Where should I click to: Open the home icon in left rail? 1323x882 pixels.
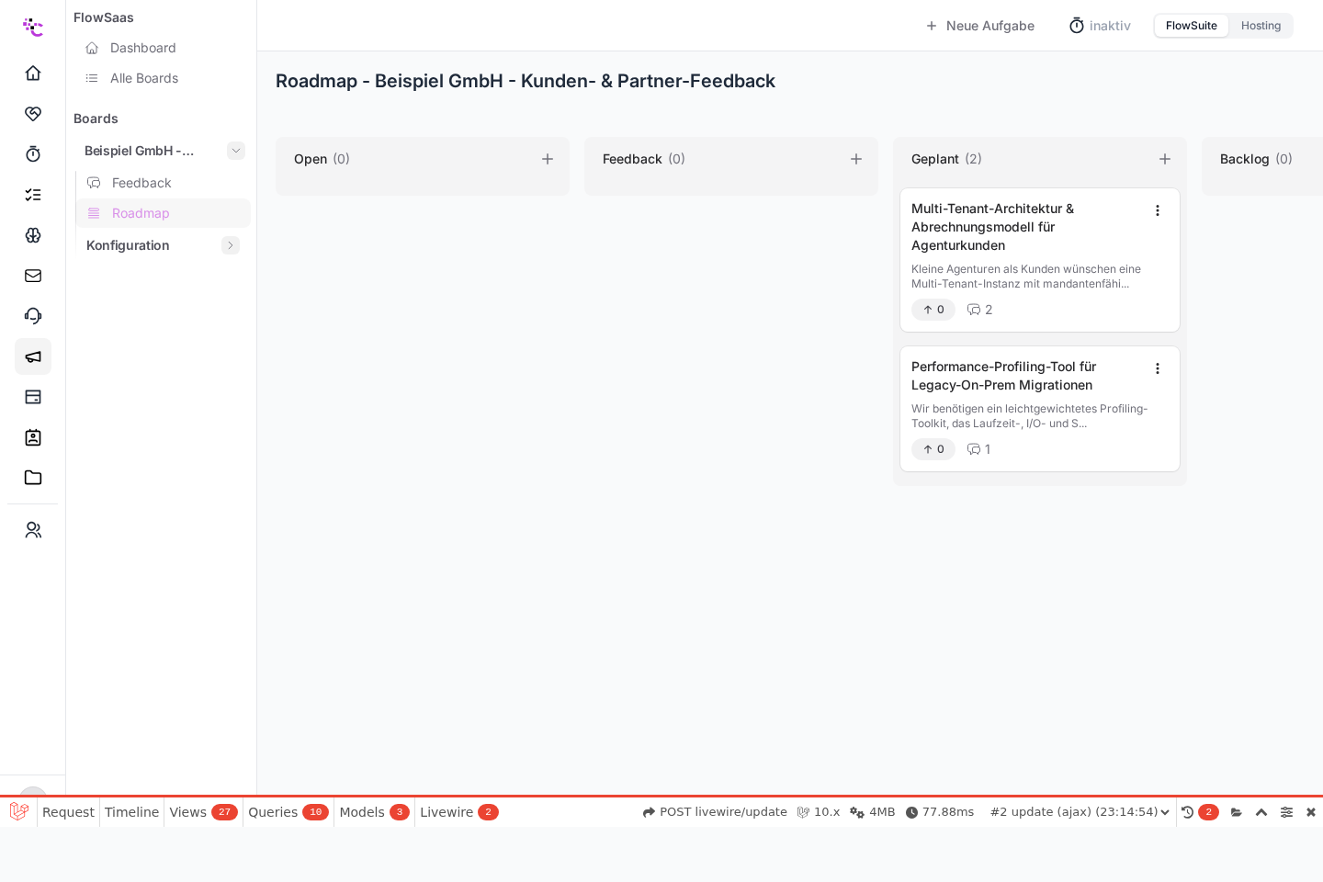point(33,73)
